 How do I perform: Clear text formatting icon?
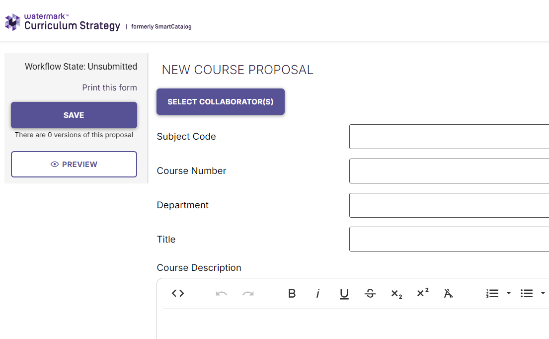coord(449,293)
